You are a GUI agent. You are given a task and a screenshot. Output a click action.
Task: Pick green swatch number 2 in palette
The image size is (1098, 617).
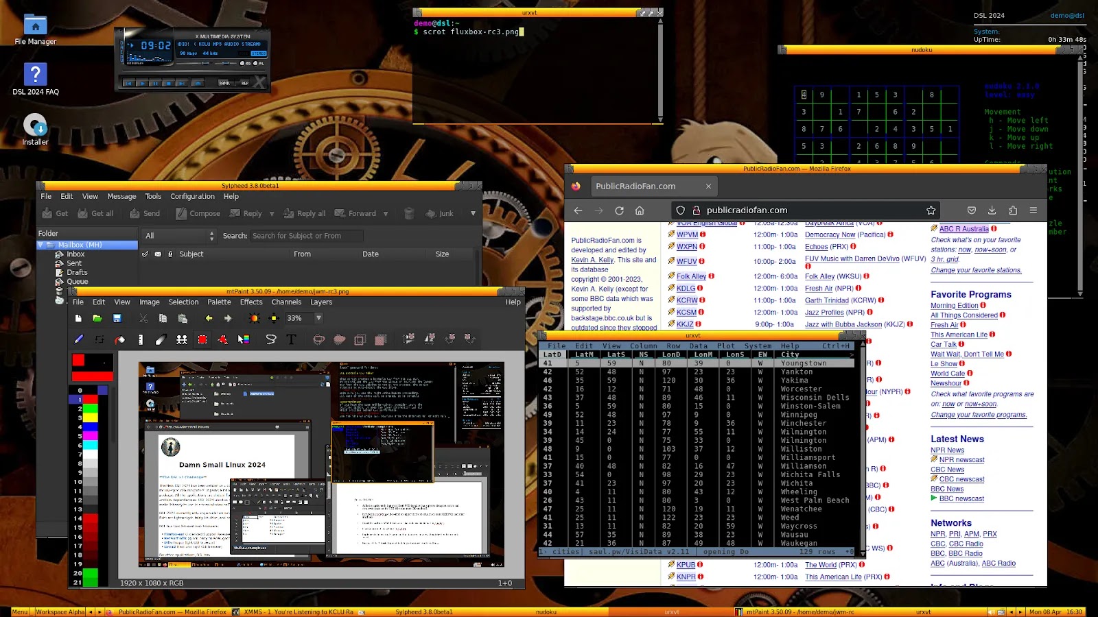point(91,409)
